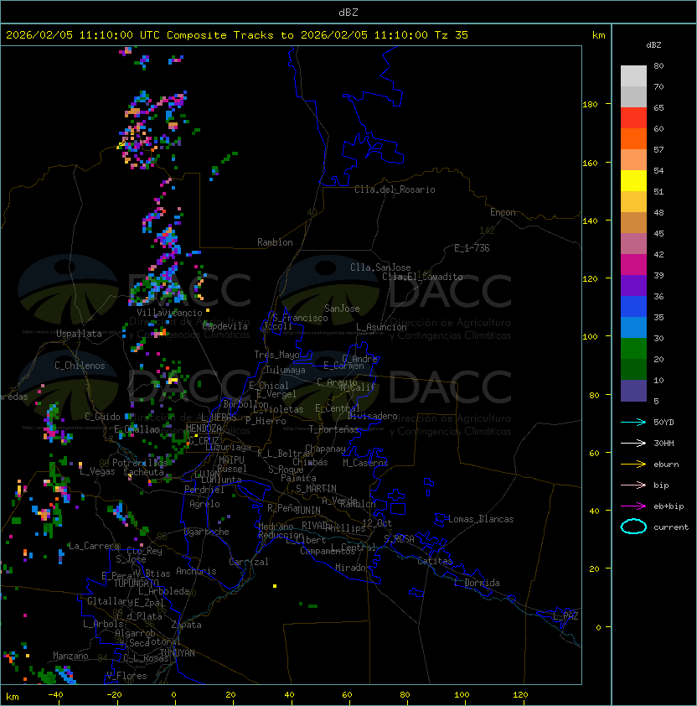Select the 30 dBZ green swatch
697x706 pixels.
(633, 349)
